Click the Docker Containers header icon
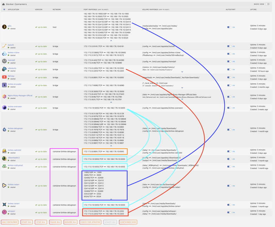This screenshot has width=275, height=227. pos(3,4)
